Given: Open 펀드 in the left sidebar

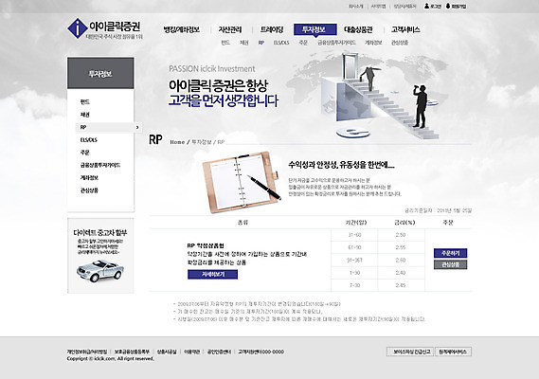Looking at the screenshot, I should click(85, 101).
